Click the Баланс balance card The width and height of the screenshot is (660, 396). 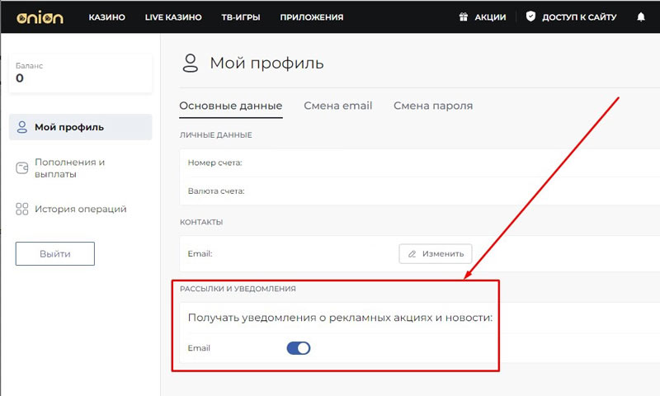tap(80, 73)
